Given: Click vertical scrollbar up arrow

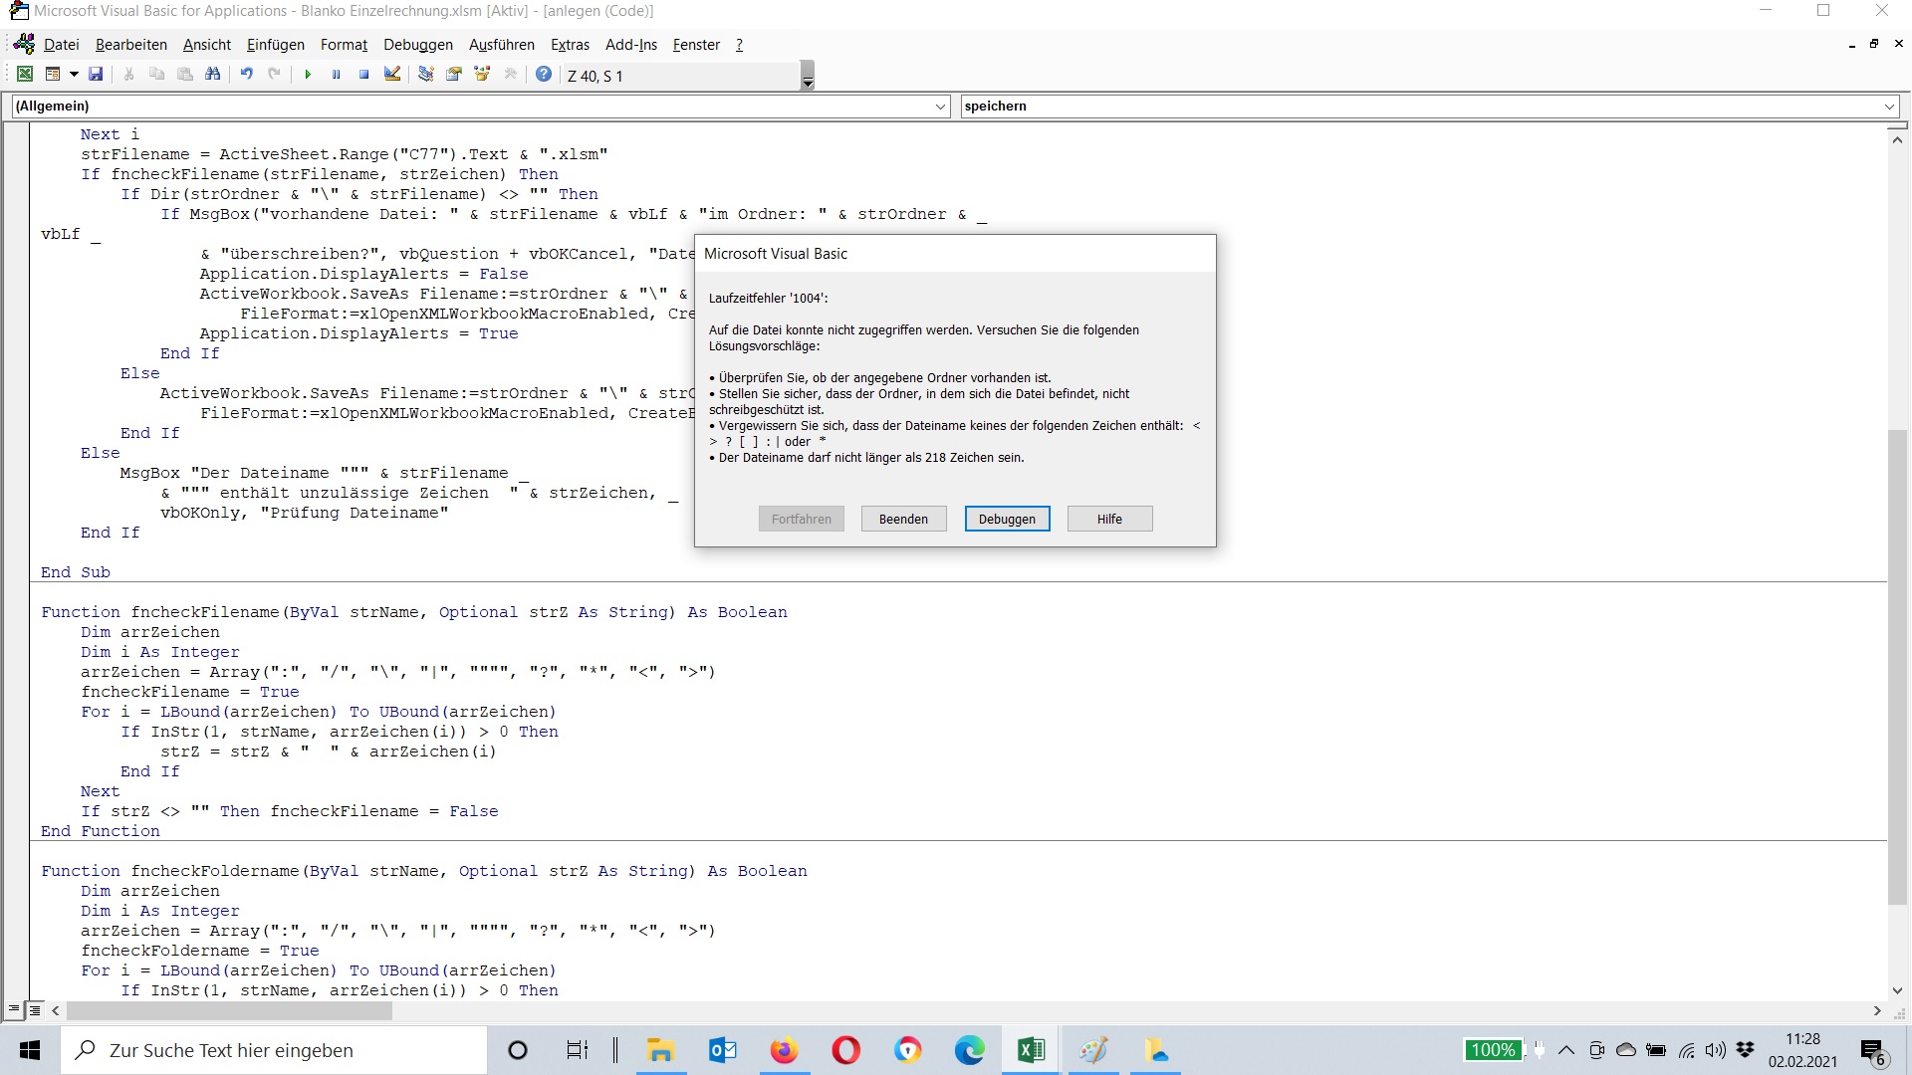Looking at the screenshot, I should (1897, 140).
